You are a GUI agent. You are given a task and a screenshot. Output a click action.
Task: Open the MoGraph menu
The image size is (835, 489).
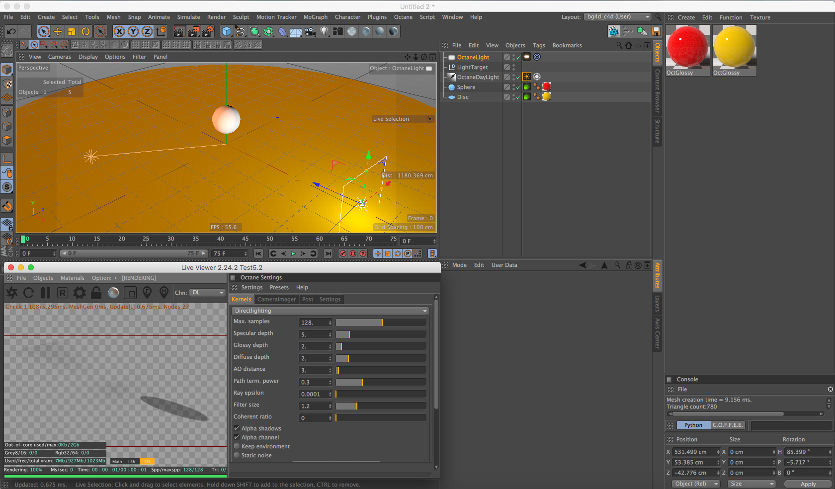pos(315,17)
